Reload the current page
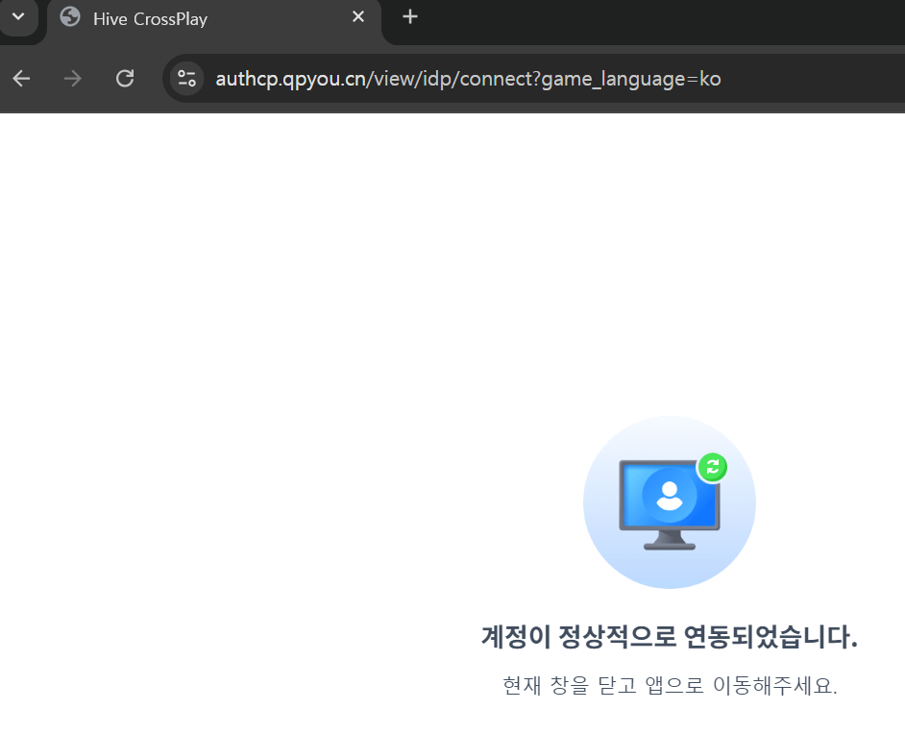This screenshot has width=905, height=734. tap(125, 79)
